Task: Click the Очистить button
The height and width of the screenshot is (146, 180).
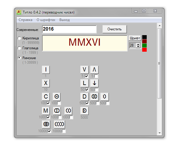Action: pyautogui.click(x=115, y=29)
